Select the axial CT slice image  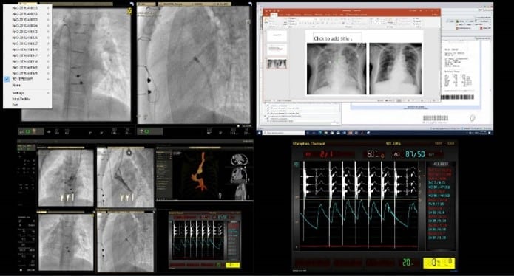(x=240, y=159)
